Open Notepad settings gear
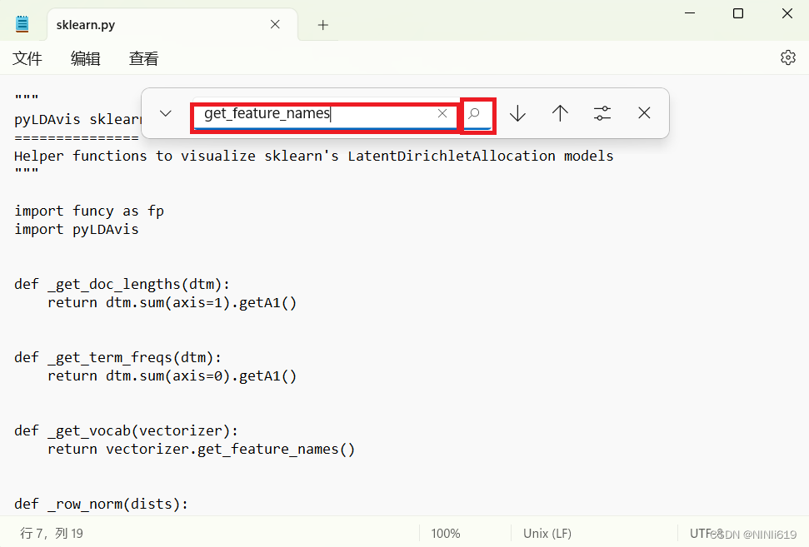This screenshot has width=809, height=547. [787, 57]
